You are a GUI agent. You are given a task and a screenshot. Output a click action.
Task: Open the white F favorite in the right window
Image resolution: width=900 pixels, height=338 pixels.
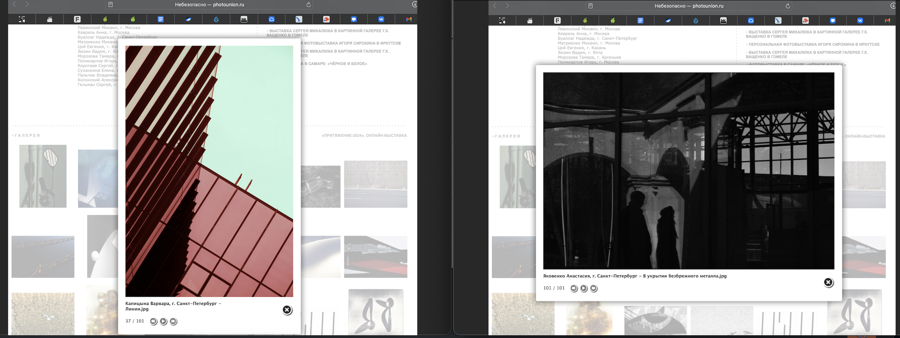[x=557, y=21]
